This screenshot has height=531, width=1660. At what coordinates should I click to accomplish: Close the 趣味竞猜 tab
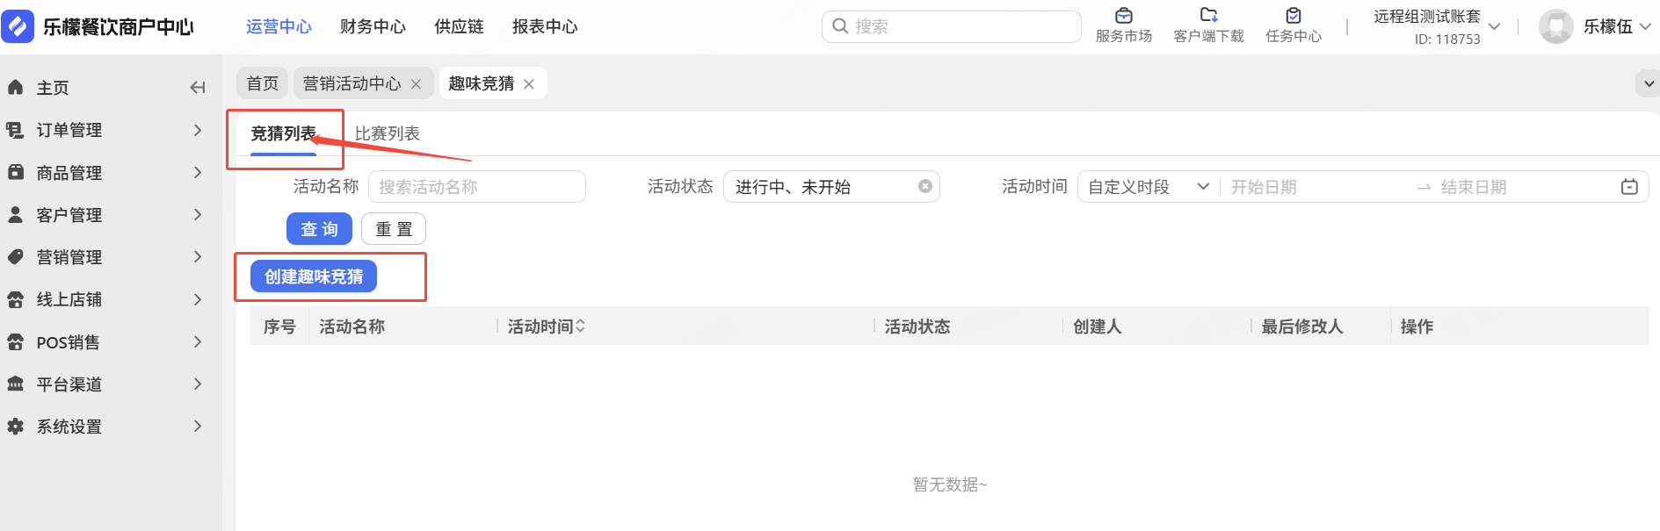tap(529, 84)
